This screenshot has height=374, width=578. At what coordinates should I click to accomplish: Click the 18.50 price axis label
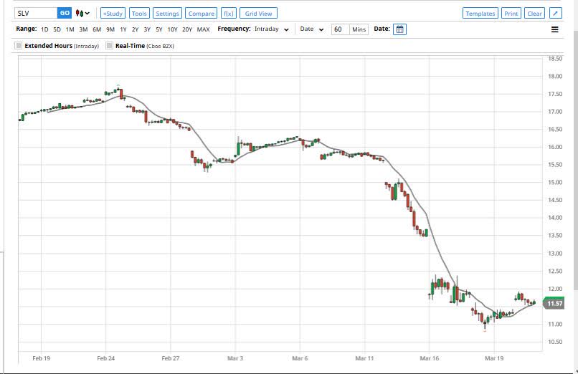coord(555,59)
